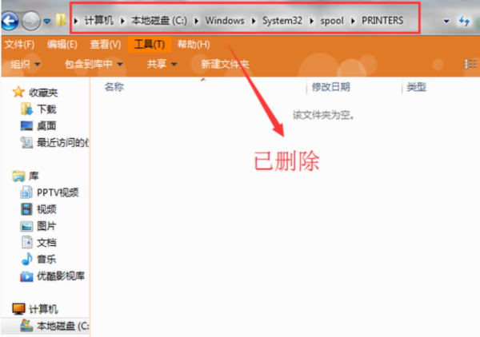480x337 pixels.
Task: Click the 计算机 monitor icon in sidebar
Action: [18, 309]
